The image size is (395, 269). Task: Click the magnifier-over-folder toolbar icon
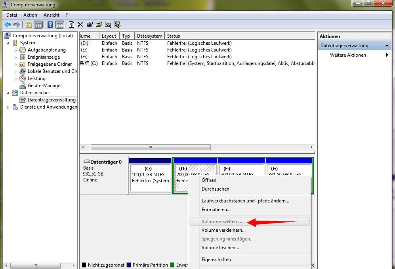108,25
